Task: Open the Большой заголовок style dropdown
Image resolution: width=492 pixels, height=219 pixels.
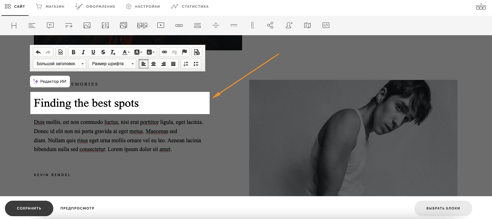Action: [x=59, y=64]
